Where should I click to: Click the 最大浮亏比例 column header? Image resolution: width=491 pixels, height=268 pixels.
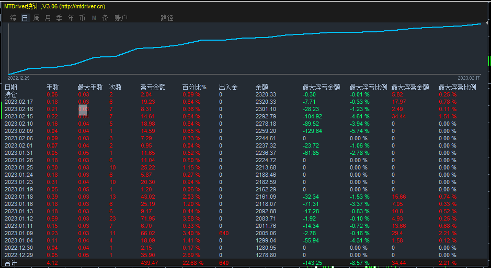(x=368, y=87)
